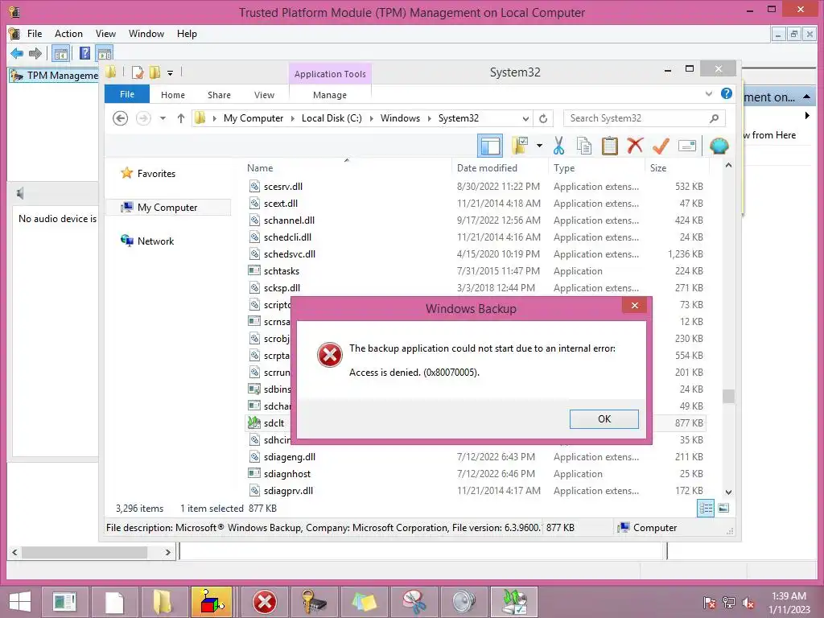Click the Forward arrow in TPM Management toolbar
This screenshot has height=618, width=824.
coord(35,53)
